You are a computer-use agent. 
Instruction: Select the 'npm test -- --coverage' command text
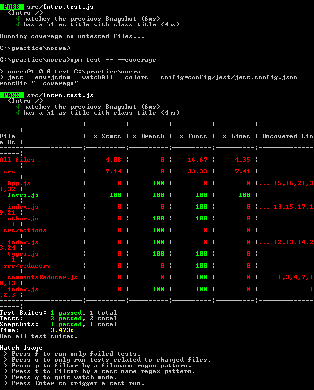click(x=113, y=60)
